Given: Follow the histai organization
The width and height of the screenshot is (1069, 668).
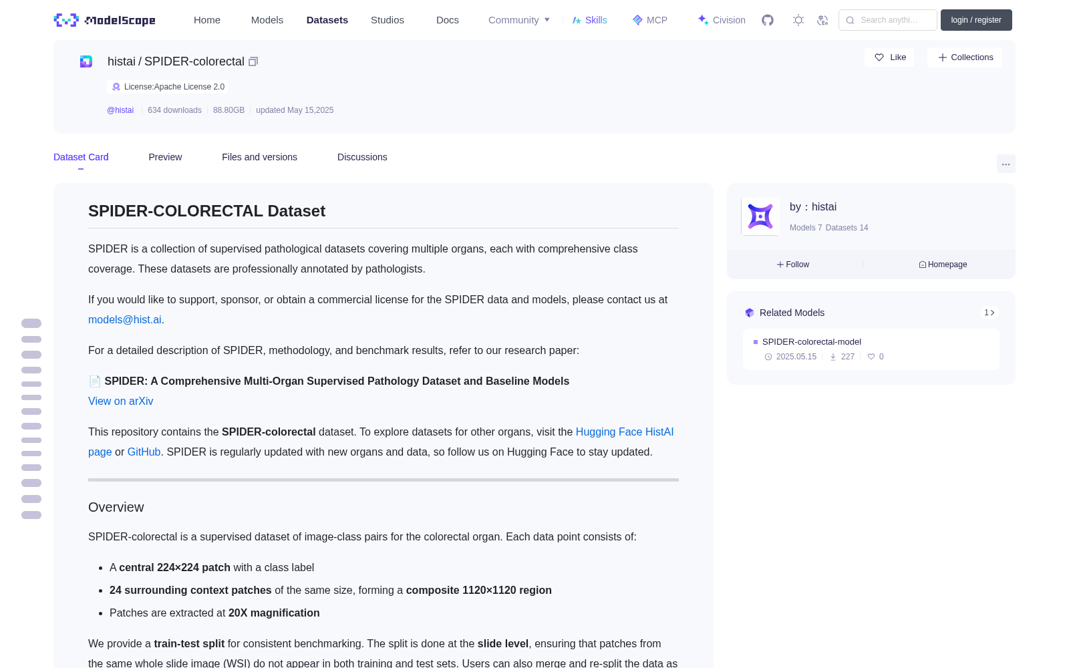Looking at the screenshot, I should (793, 265).
